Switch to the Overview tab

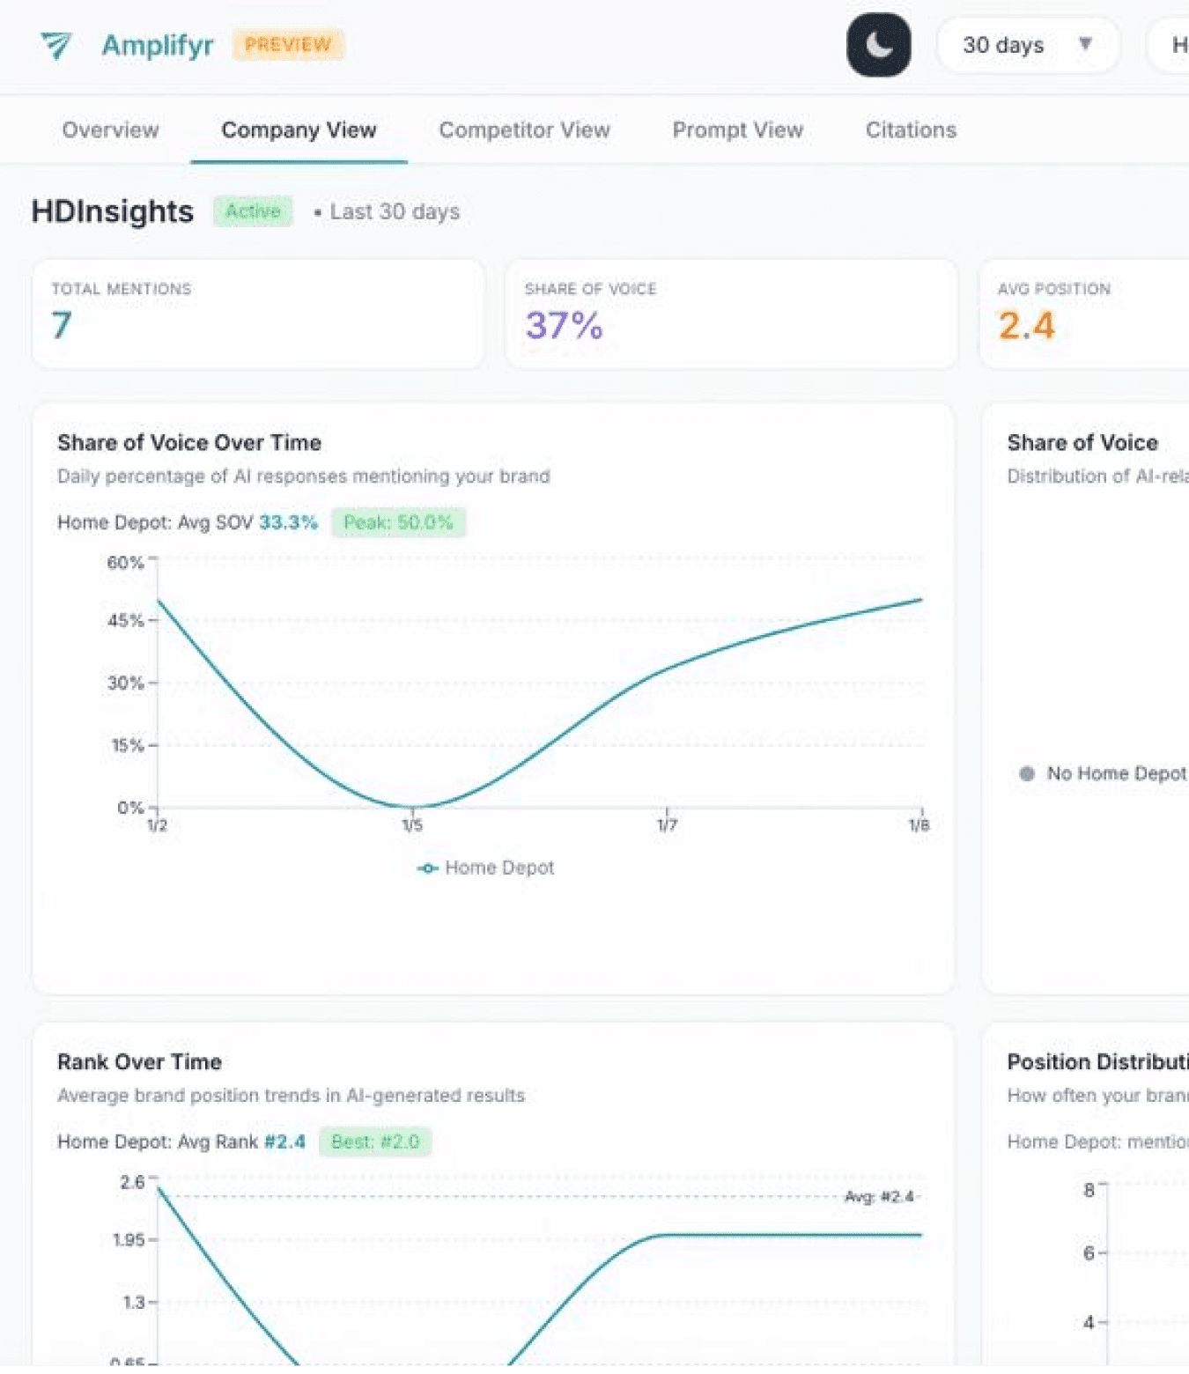point(110,130)
